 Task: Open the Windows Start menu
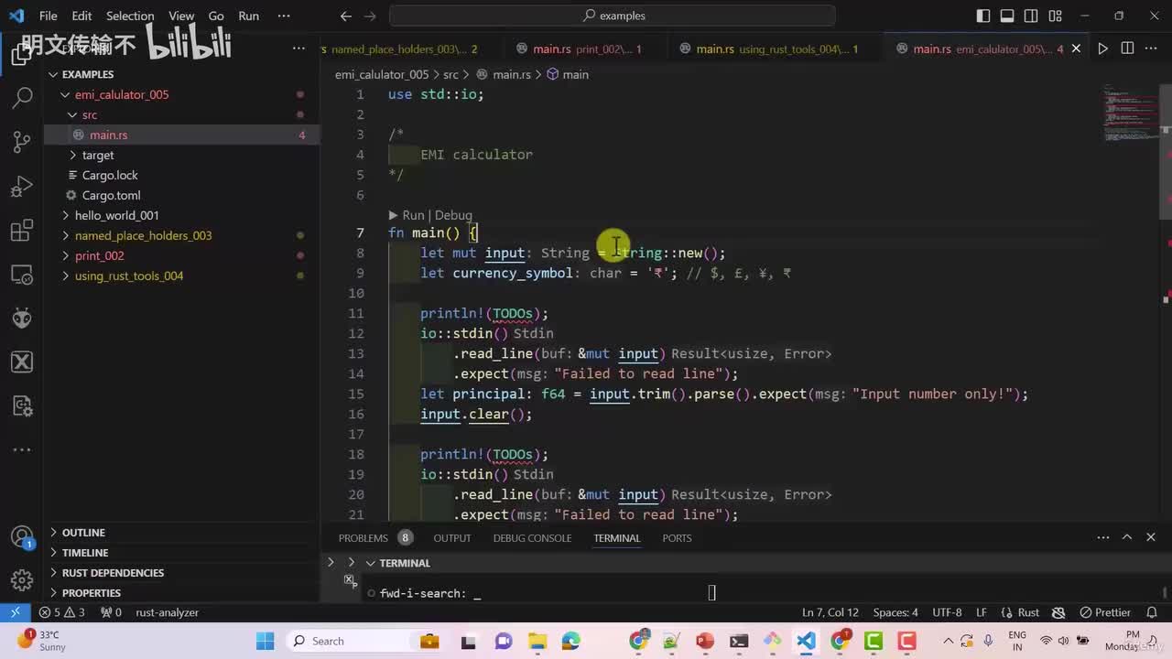click(x=265, y=641)
